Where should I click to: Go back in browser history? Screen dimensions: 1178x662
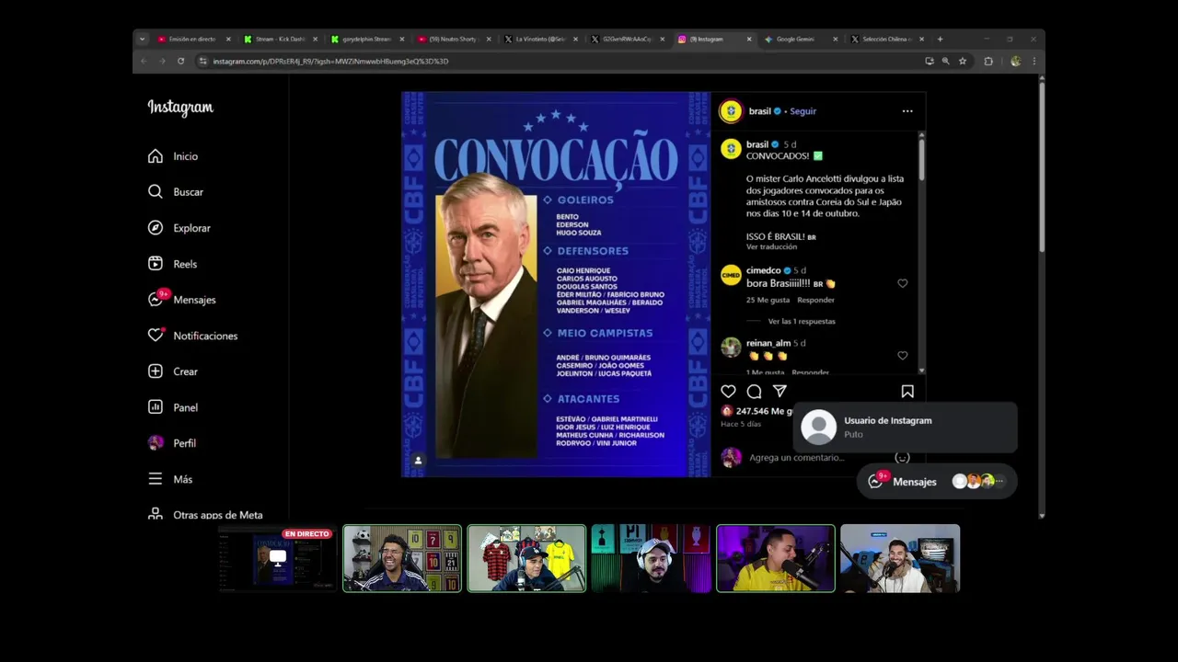(x=143, y=62)
